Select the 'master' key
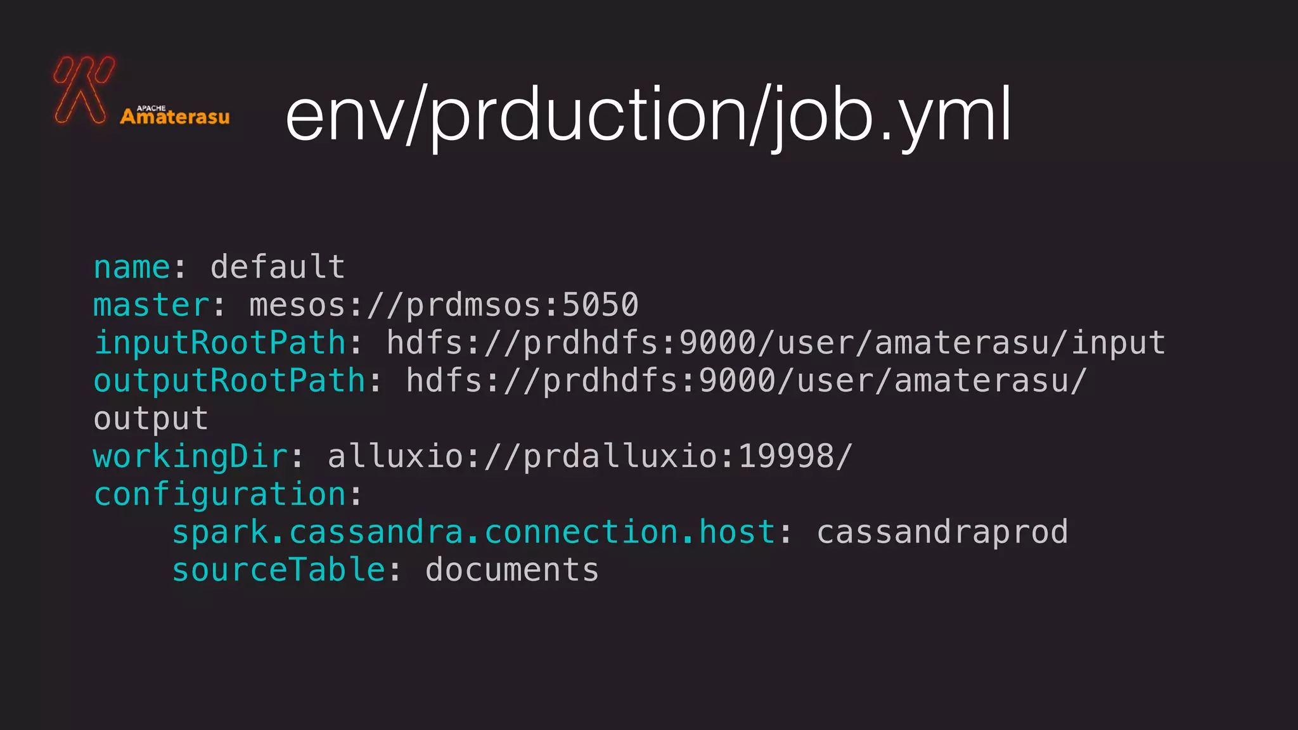Viewport: 1298px width, 730px height. pyautogui.click(x=151, y=305)
